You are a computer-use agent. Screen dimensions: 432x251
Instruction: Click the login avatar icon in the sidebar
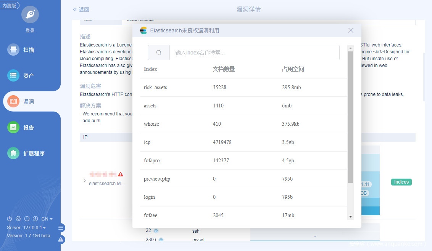(x=30, y=14)
